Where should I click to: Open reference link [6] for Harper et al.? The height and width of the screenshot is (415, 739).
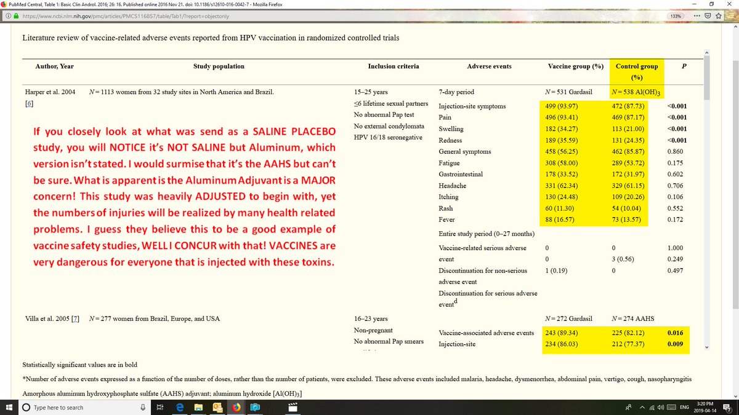point(30,105)
